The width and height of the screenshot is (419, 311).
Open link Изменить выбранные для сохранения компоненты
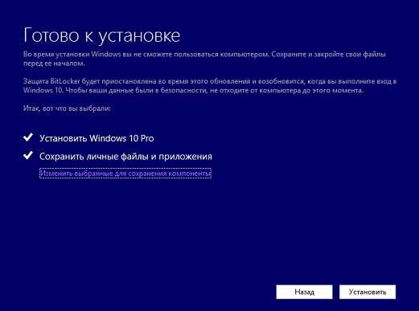(125, 174)
